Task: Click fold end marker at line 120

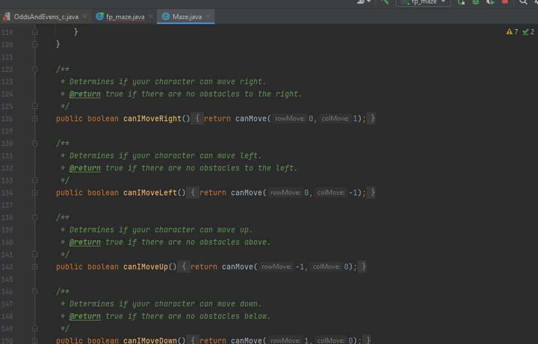Action: coord(35,44)
